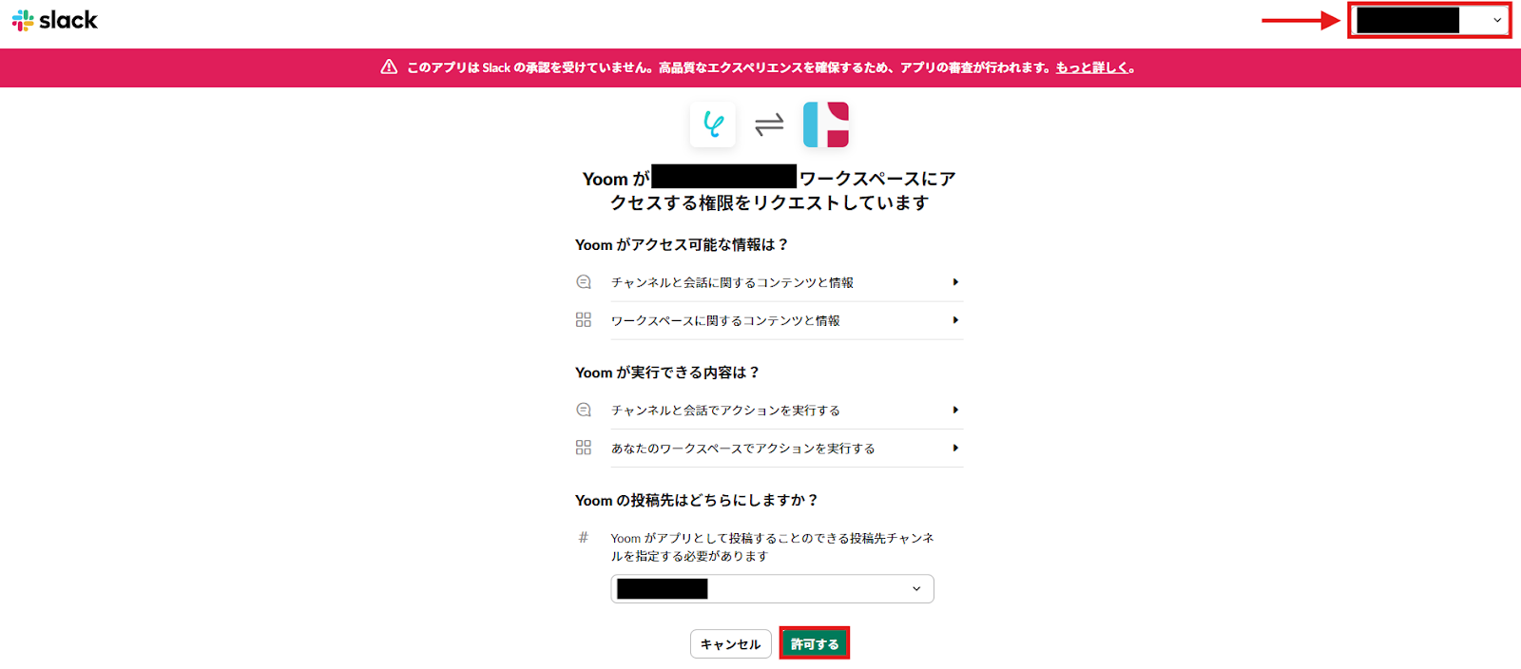Viewport: 1521px width, 669px height.
Task: Expand チャンネルと会話でアクションを実行する arrow
Action: coord(955,411)
